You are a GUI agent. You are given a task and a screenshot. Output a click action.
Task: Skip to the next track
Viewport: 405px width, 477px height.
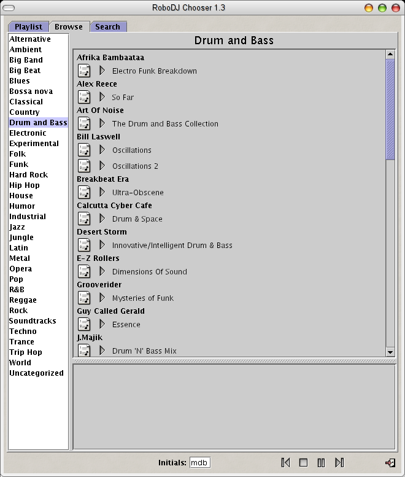(x=339, y=462)
